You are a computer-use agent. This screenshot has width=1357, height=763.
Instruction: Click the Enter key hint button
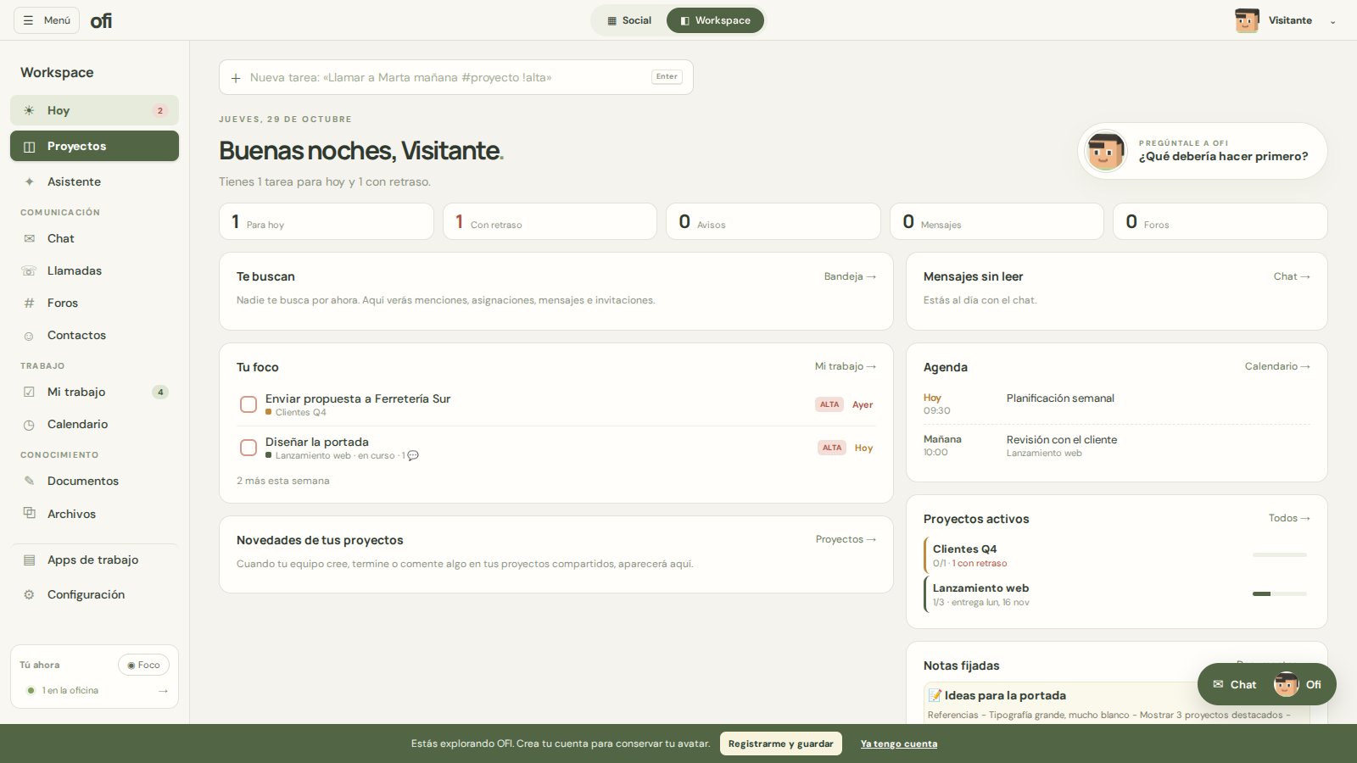667,76
